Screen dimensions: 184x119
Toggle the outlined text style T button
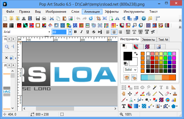[x=134, y=32]
